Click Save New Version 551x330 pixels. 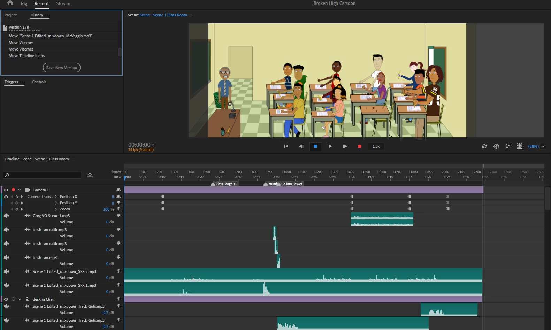[x=62, y=68]
